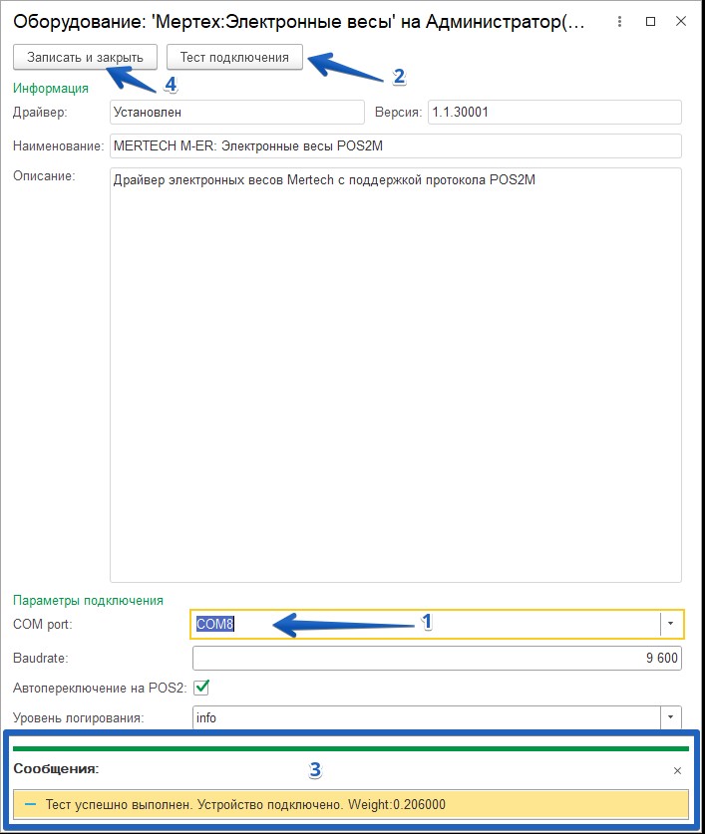Open the more options menu in title bar
Image resolution: width=705 pixels, height=834 pixels.
(619, 21)
